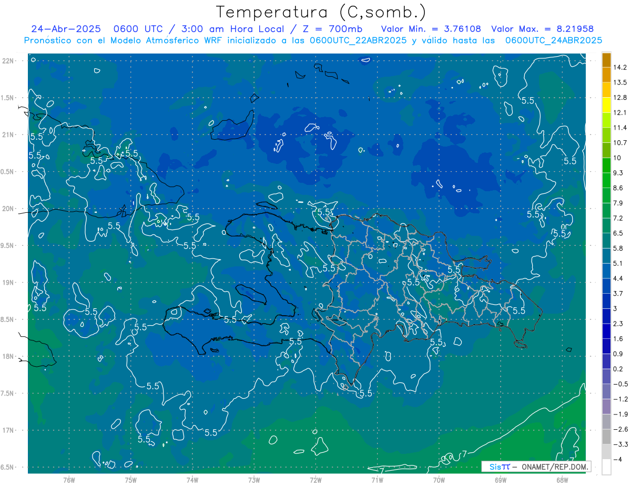Click the '0600UTC_22ABR2025' initialization time
Viewport: 631px width, 487px height.
(358, 40)
